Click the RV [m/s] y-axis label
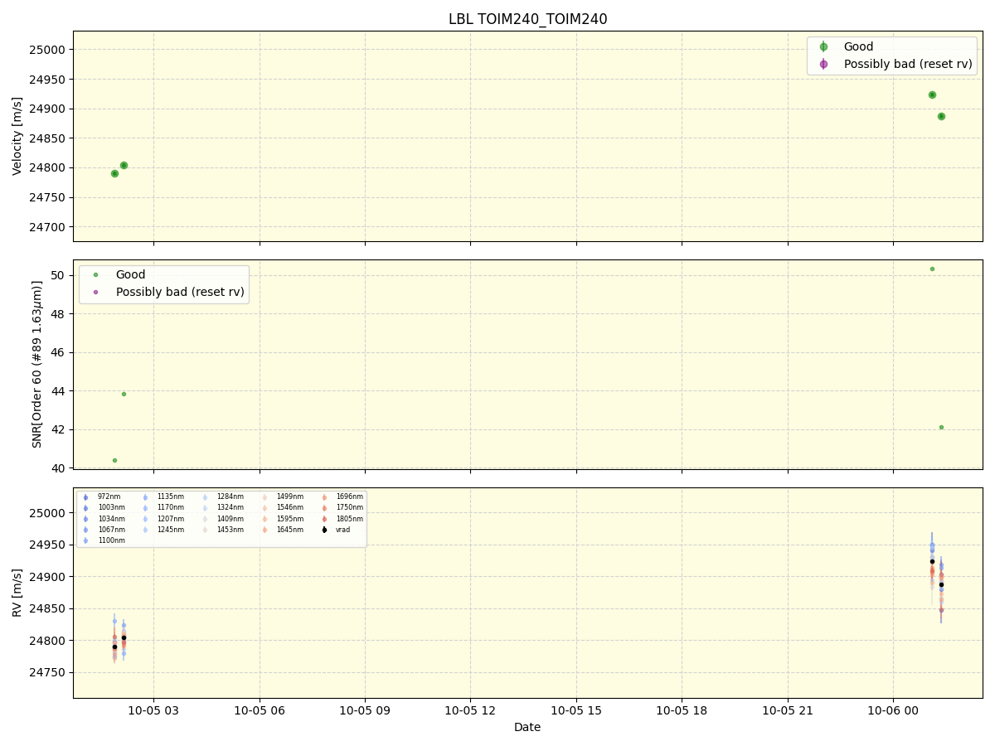The width and height of the screenshot is (995, 746). pos(17,593)
